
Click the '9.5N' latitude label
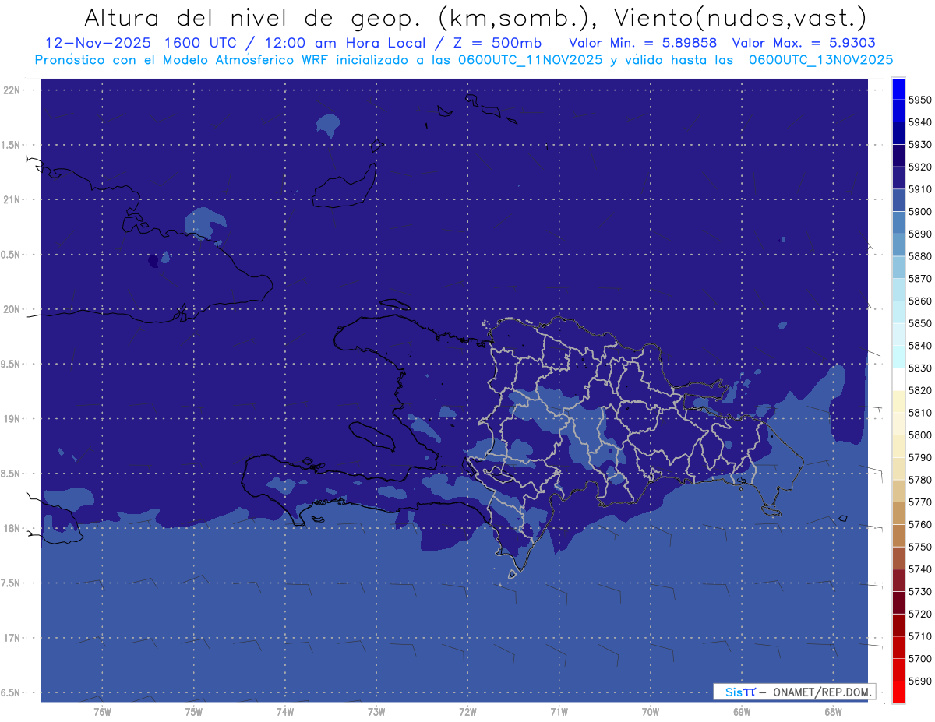pos(11,364)
